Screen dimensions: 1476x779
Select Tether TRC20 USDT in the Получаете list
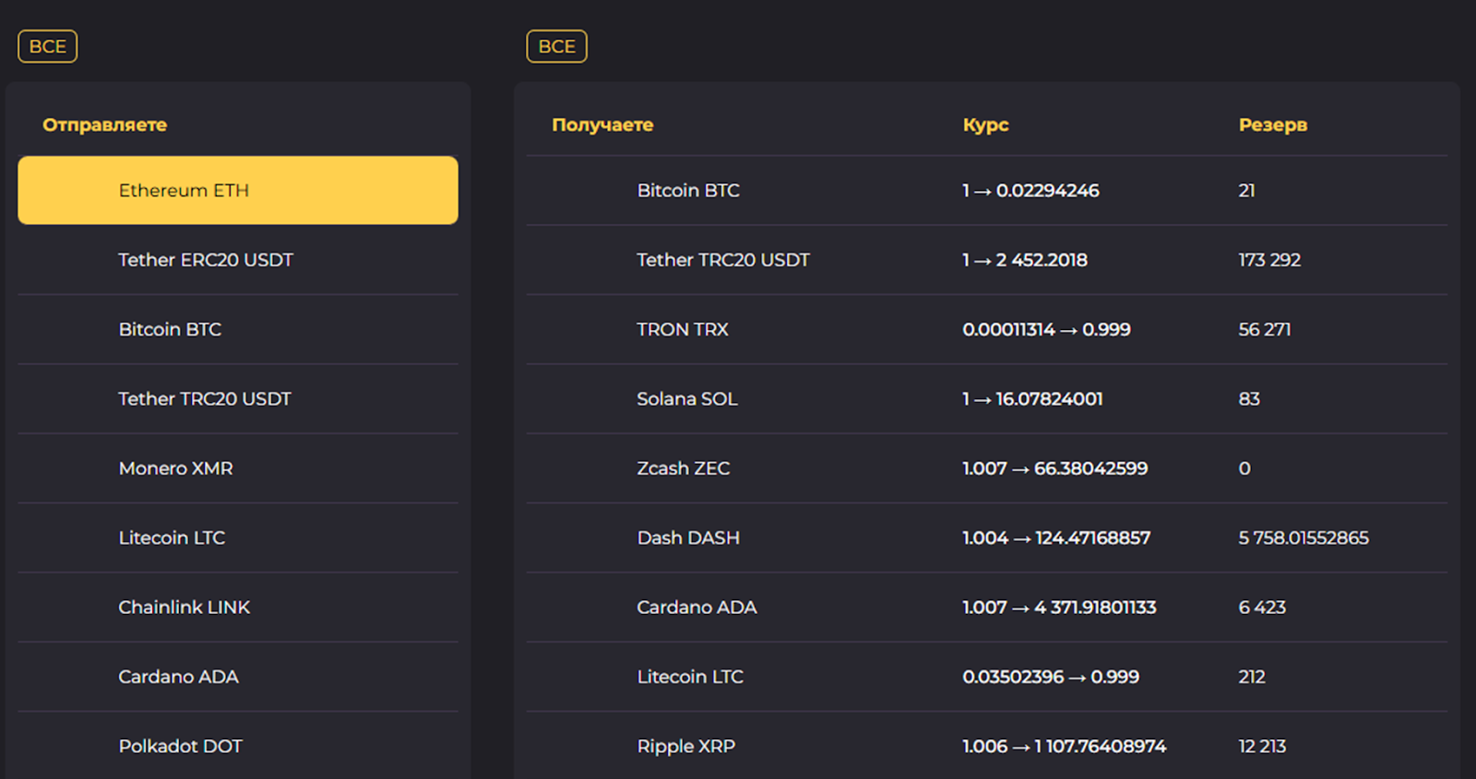point(987,260)
